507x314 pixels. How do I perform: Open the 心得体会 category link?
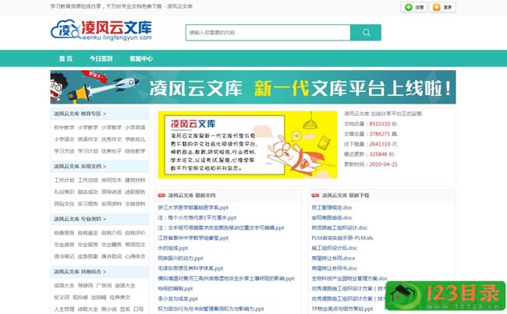[135, 256]
